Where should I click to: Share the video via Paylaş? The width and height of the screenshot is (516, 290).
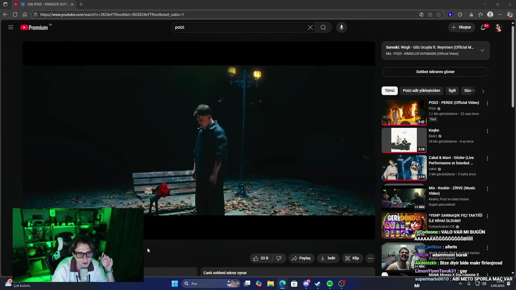[x=301, y=258]
